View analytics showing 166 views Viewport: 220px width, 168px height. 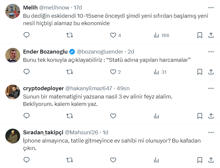[x=161, y=35]
